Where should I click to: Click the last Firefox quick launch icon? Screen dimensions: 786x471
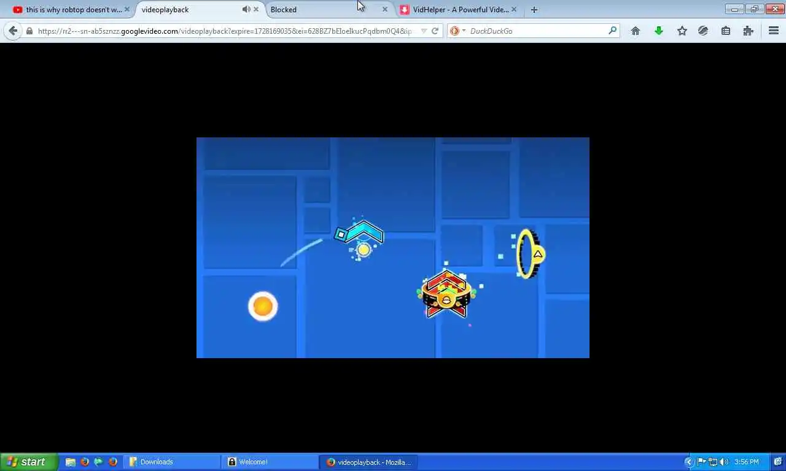point(113,462)
